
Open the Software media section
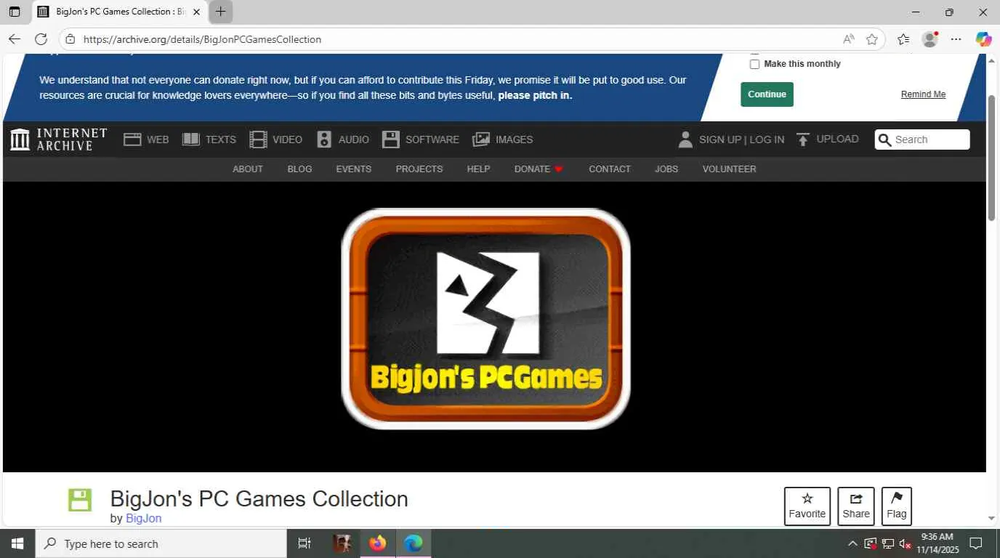(x=420, y=139)
